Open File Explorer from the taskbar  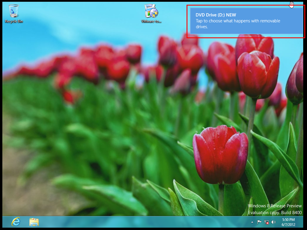click(34, 222)
